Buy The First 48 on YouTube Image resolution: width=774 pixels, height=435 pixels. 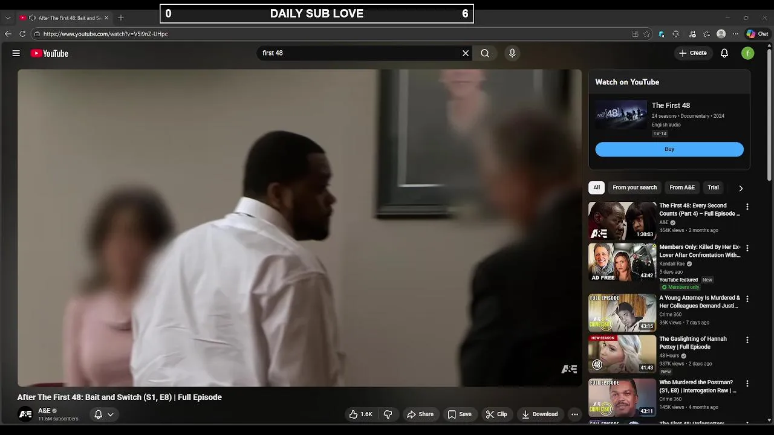[669, 149]
